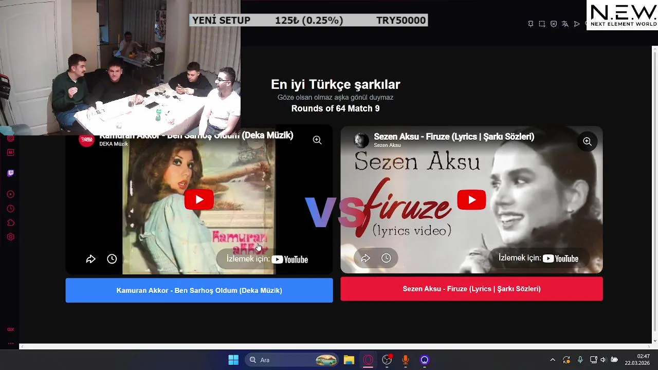Open Settings gear in Opera sidebar

pyautogui.click(x=10, y=237)
